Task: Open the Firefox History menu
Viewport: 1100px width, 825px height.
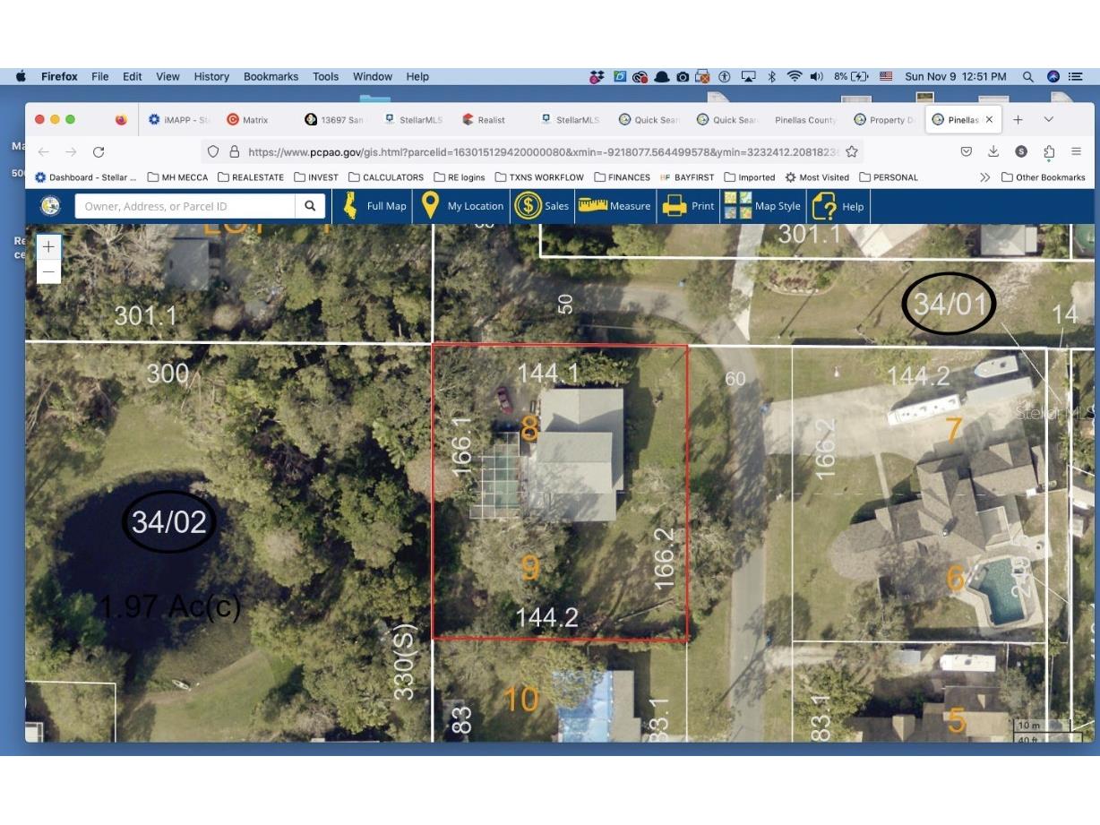Action: tap(211, 76)
